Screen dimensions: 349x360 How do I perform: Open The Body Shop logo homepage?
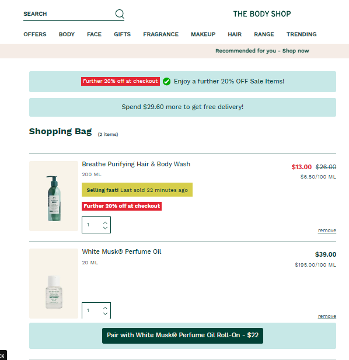tap(262, 14)
